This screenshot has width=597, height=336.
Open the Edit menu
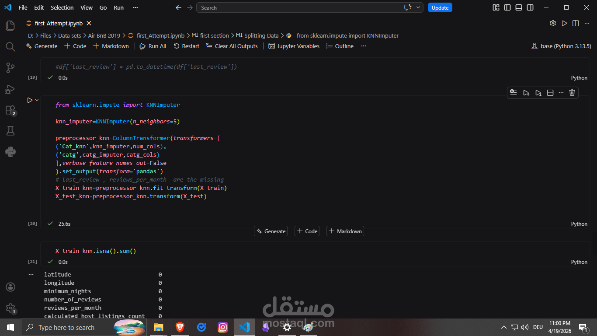(39, 7)
